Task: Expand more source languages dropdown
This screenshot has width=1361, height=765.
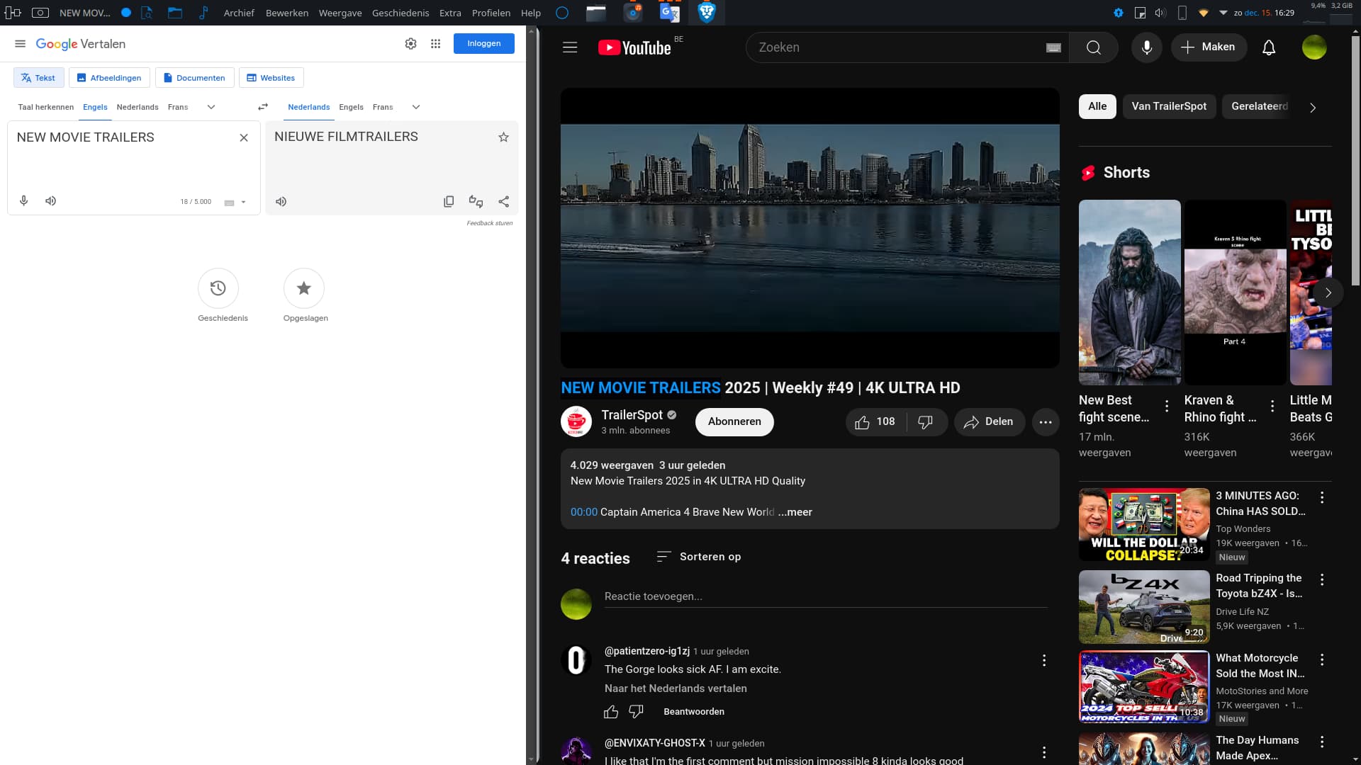Action: click(x=211, y=107)
